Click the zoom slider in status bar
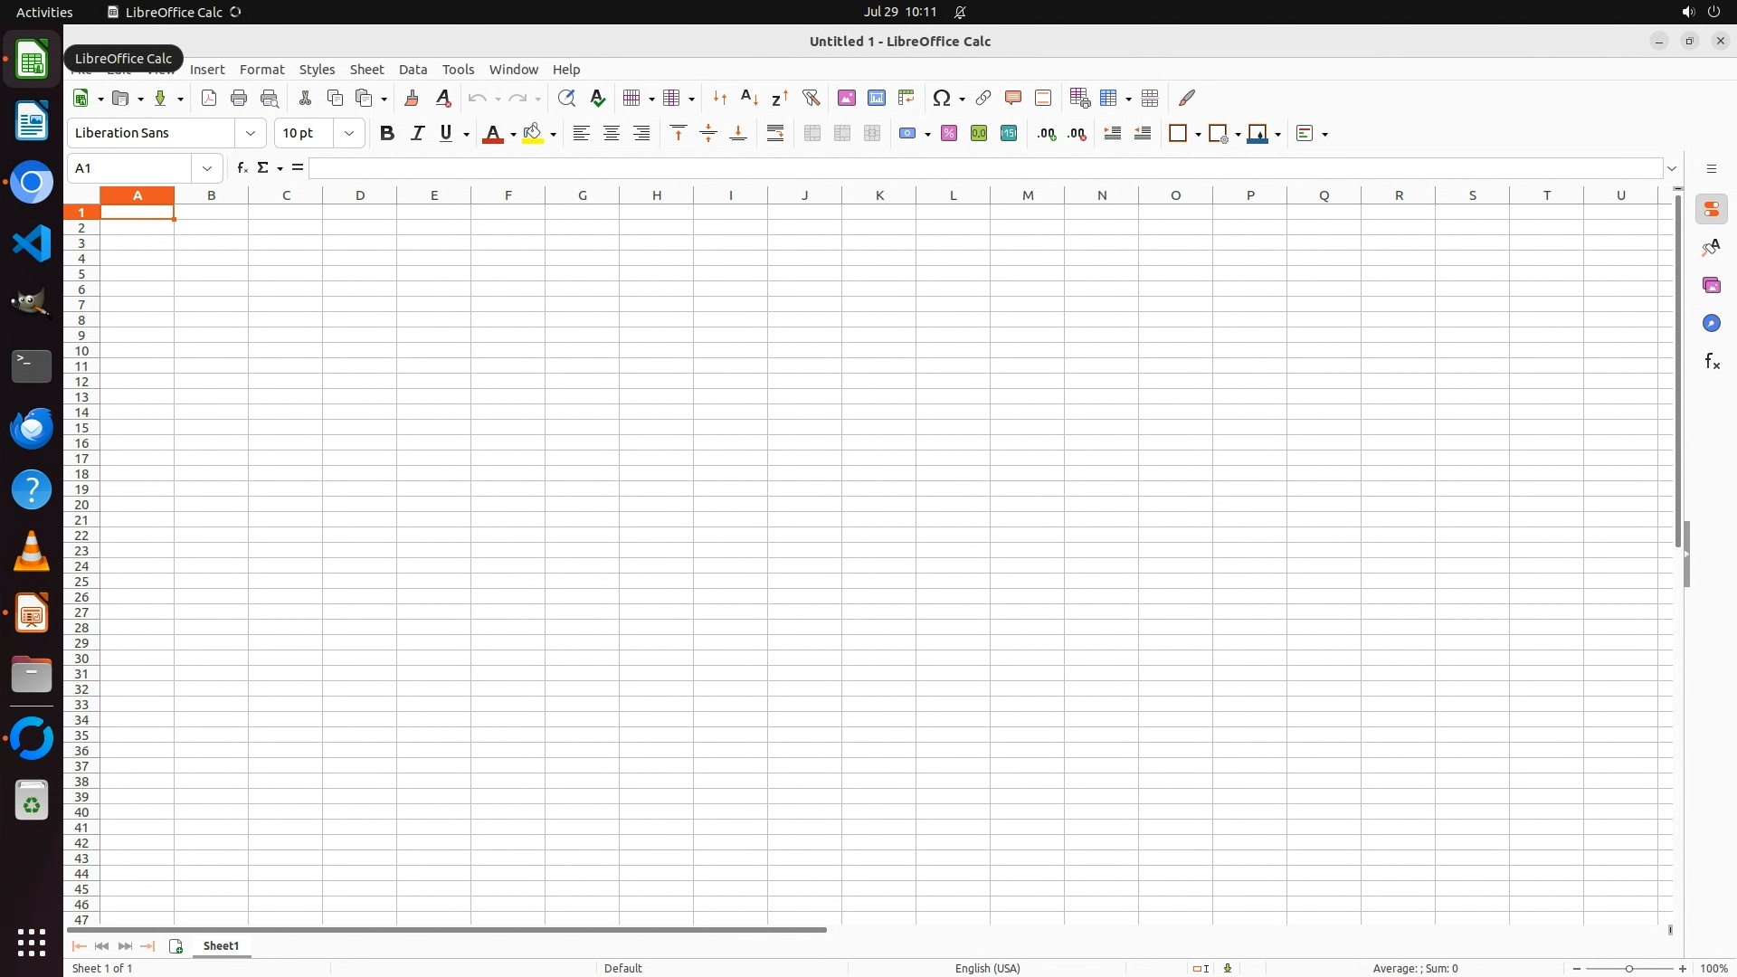Screen dimensions: 1737x977 pos(1628,969)
